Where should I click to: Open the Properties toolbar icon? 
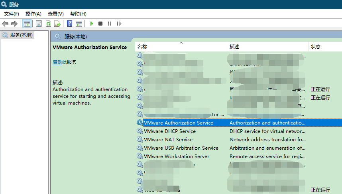[x=39, y=24]
